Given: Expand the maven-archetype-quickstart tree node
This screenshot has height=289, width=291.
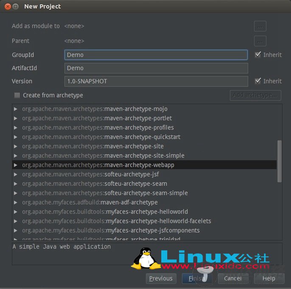Looking at the screenshot, I should pos(16,137).
